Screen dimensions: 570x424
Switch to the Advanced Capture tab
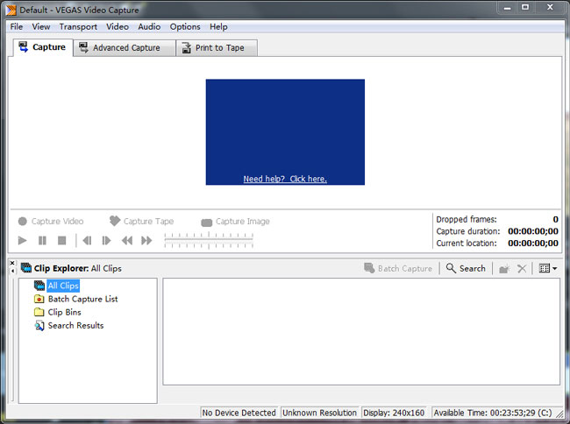tap(124, 48)
